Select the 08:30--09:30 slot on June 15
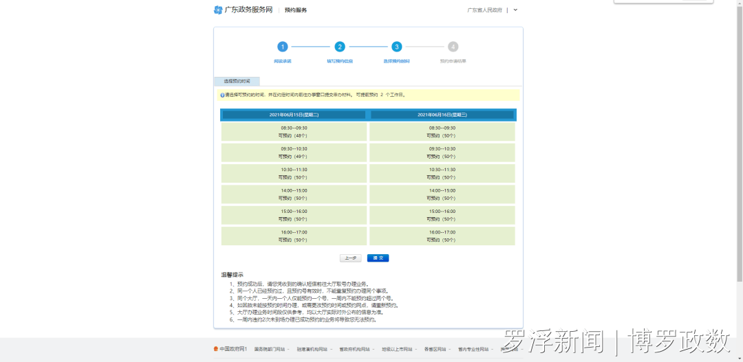Image resolution: width=743 pixels, height=362 pixels. pyautogui.click(x=294, y=132)
